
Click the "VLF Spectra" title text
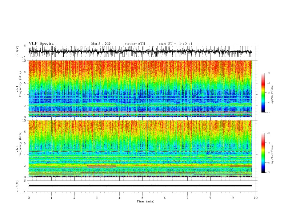41,44
